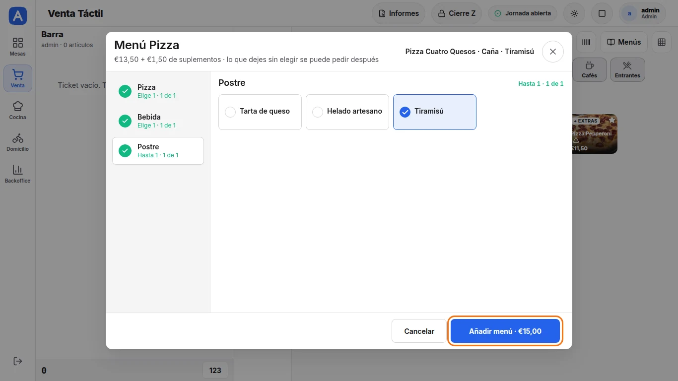Click Añadir menú · €15,00 button

(x=505, y=331)
